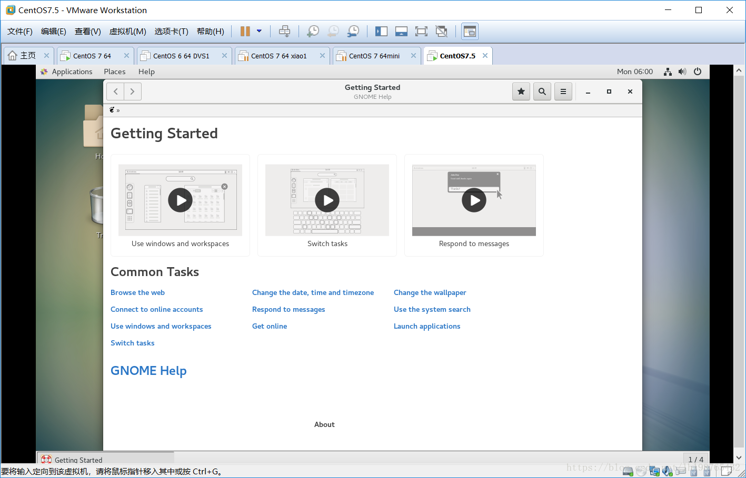This screenshot has height=478, width=746.
Task: Click the Getting Started taskbar window button
Action: pos(105,459)
